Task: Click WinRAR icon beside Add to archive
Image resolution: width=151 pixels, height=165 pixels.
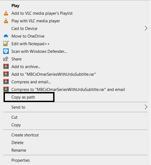Action: click(x=6, y=66)
